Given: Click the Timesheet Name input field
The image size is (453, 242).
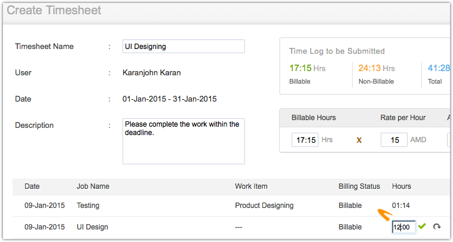Looking at the screenshot, I should pyautogui.click(x=183, y=47).
